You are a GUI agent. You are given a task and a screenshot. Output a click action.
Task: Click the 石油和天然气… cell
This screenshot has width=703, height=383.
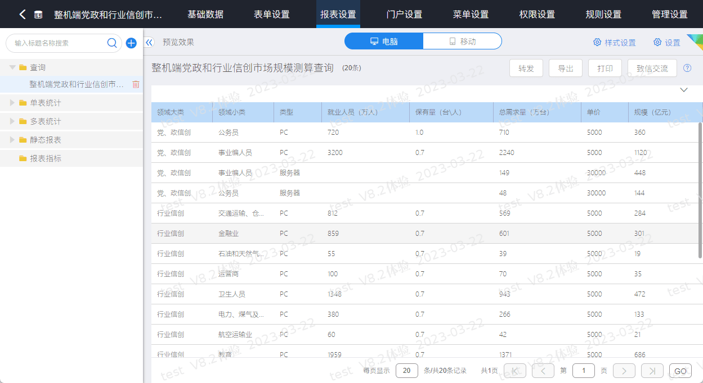tap(241, 254)
